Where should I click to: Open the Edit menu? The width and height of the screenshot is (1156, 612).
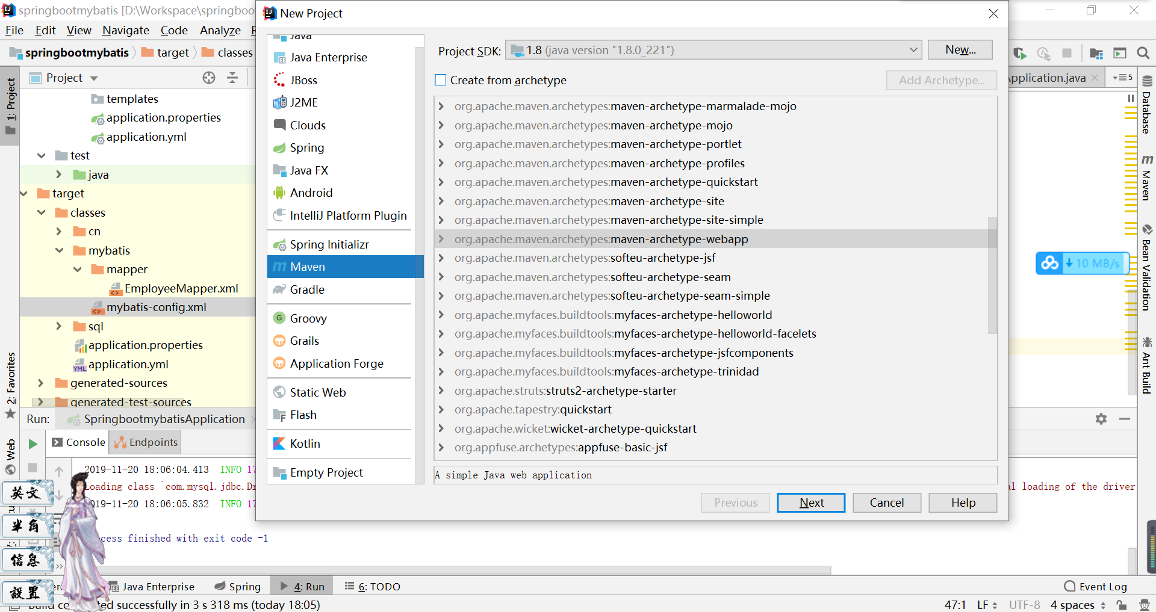[45, 30]
